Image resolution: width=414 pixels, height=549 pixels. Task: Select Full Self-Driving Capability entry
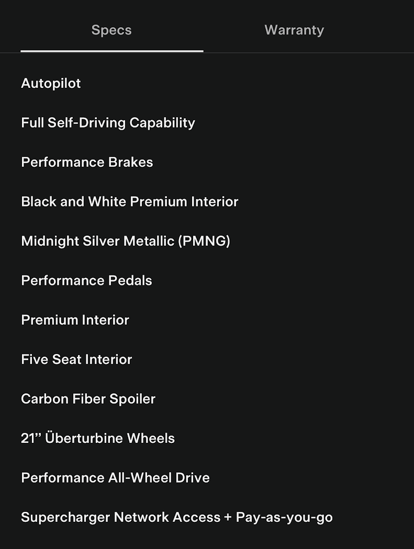tap(108, 123)
